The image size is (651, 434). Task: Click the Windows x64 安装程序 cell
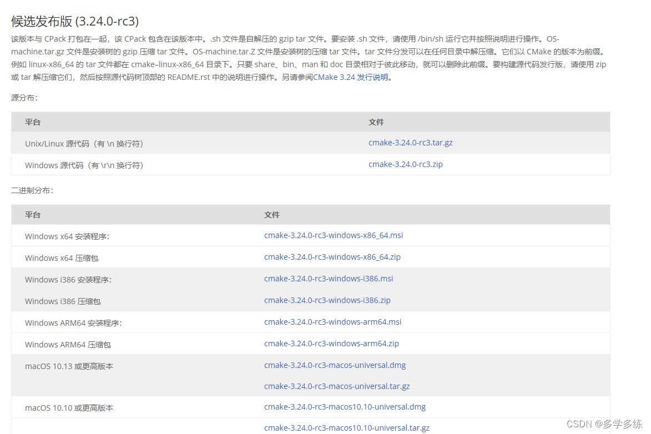coord(67,236)
